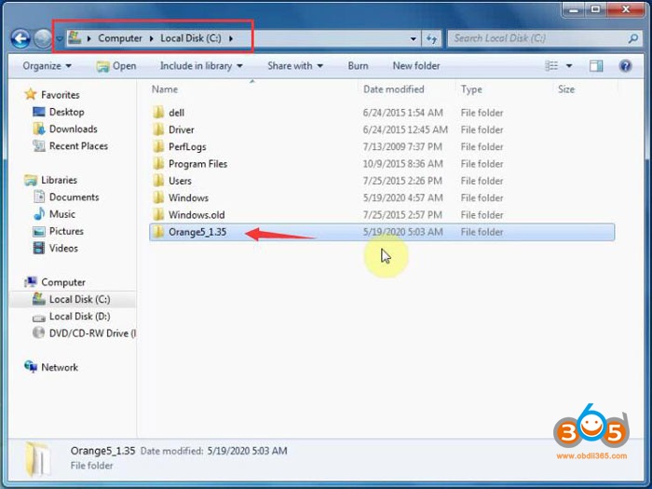Select the Windows folder icon

click(x=158, y=197)
